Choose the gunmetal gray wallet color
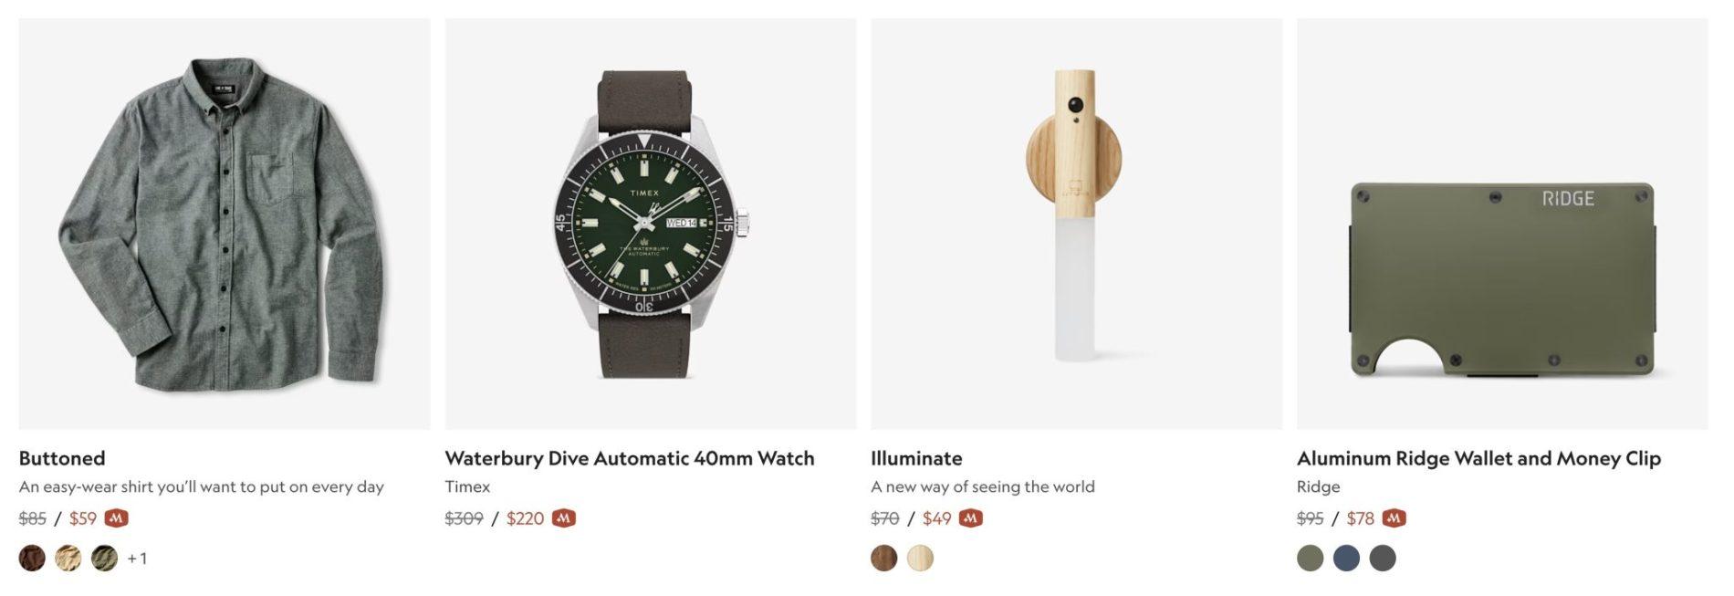The image size is (1734, 596). (x=1384, y=558)
